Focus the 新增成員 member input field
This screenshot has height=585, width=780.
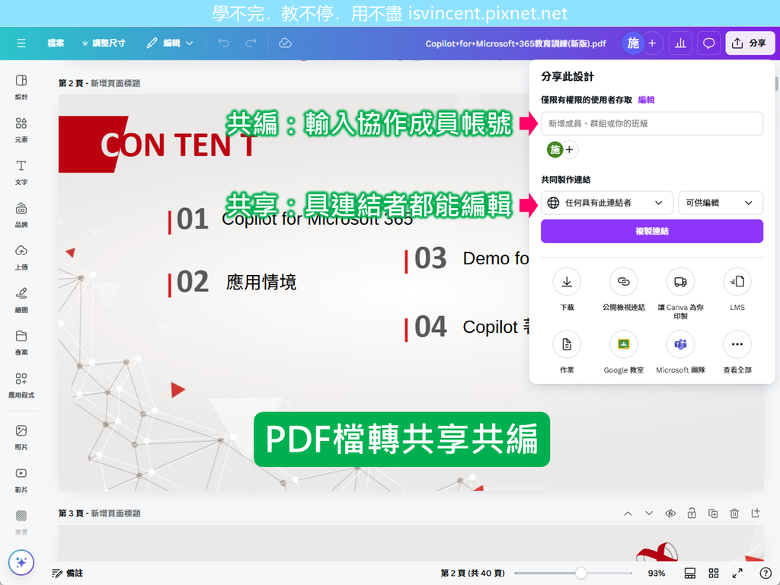pos(652,123)
